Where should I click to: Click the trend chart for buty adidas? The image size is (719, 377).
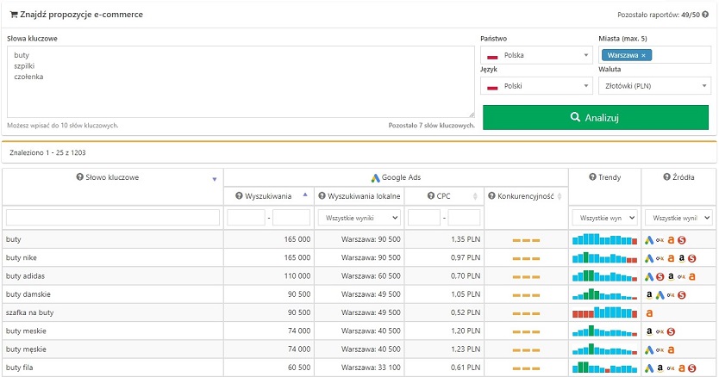[x=604, y=275]
